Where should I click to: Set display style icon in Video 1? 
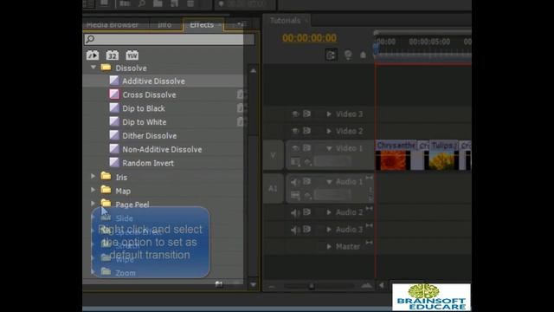pyautogui.click(x=295, y=162)
